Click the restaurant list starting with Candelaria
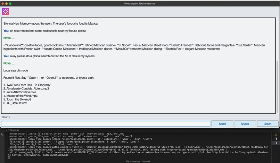280x163 pixels. click(x=134, y=47)
